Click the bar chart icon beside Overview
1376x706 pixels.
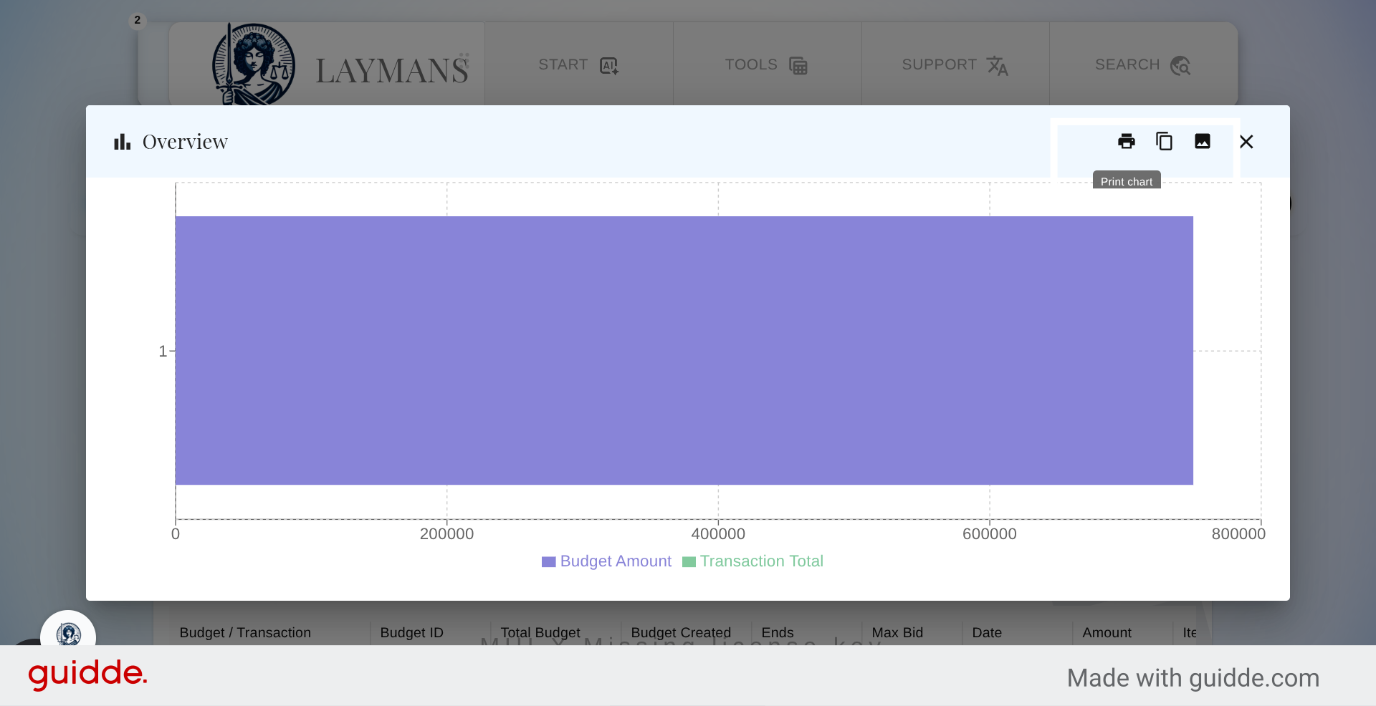click(x=121, y=141)
